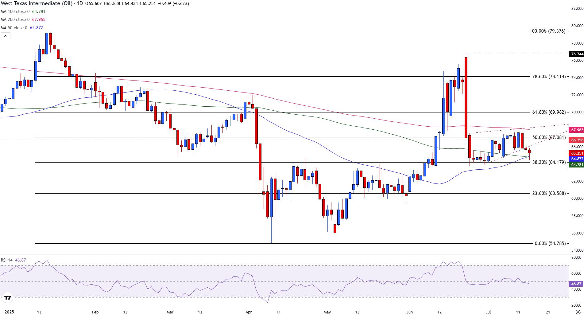Open chart settings gear icon
This screenshot has width=584, height=315.
(577, 312)
